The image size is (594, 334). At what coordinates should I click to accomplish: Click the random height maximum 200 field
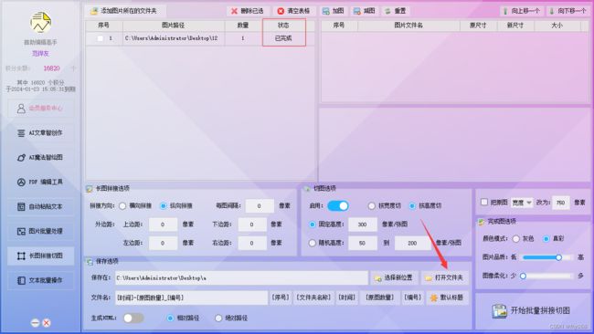point(413,243)
